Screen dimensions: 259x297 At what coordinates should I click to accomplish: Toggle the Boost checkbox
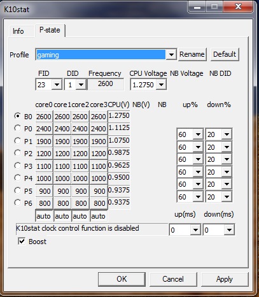tap(22, 242)
